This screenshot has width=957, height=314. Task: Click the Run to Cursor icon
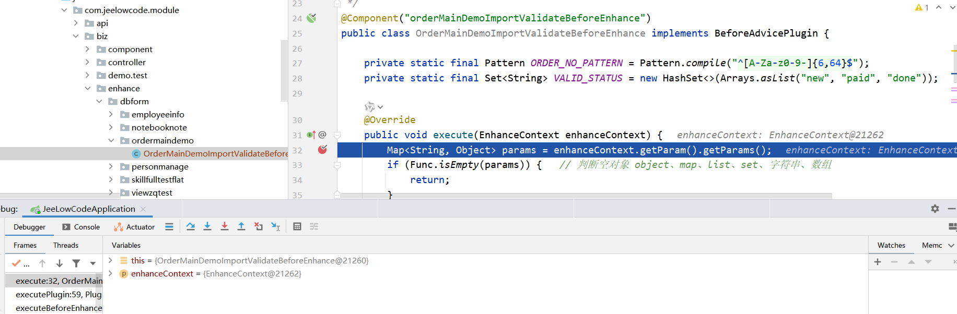pos(276,226)
